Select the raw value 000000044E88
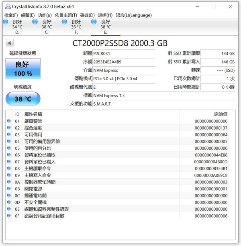This screenshot has height=246, width=241. [x=211, y=155]
